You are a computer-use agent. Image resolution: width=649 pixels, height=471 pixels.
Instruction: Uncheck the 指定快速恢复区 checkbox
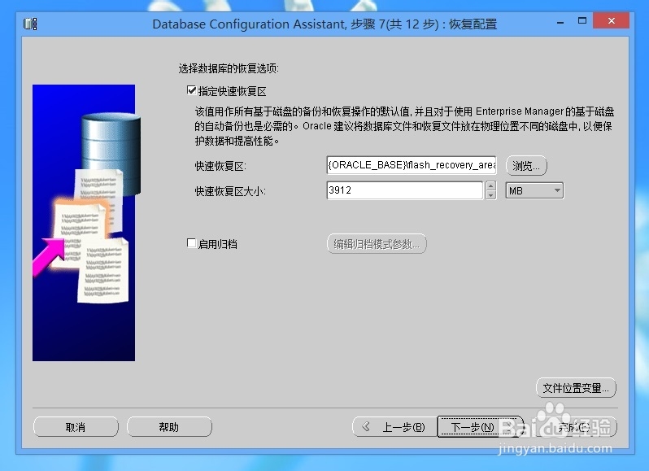[x=191, y=90]
